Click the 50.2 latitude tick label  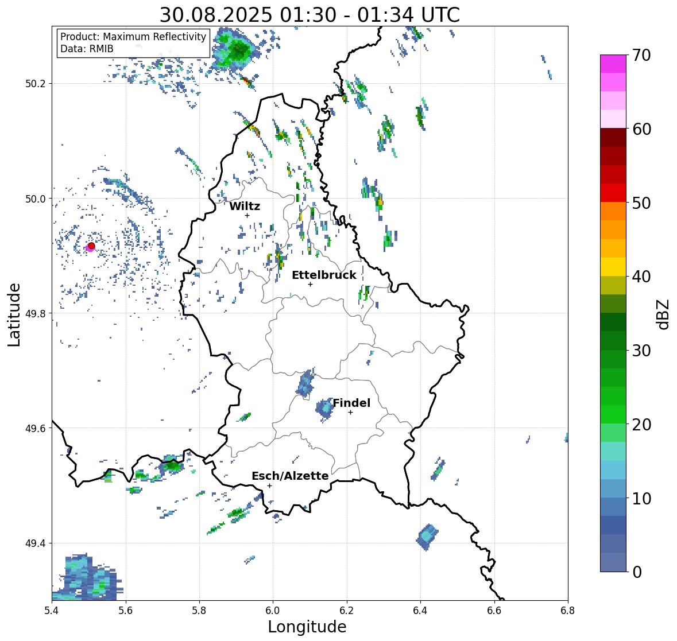pyautogui.click(x=36, y=84)
